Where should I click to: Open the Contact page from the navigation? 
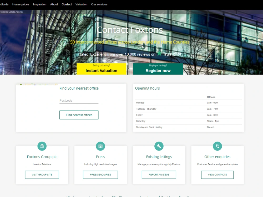67,4
